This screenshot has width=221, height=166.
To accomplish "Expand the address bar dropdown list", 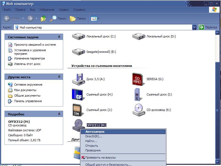I will coord(194,27).
